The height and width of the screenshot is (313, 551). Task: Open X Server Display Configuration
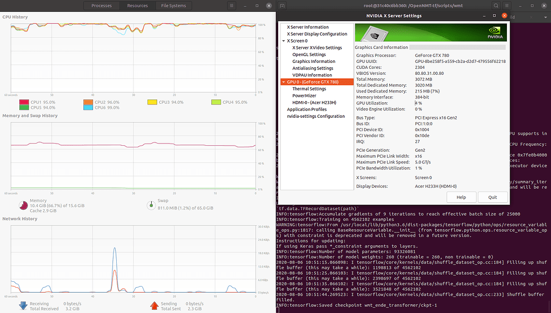coord(317,34)
